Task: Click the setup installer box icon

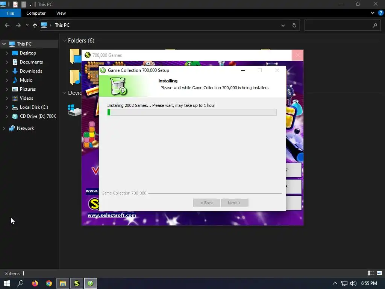Action: click(x=118, y=86)
